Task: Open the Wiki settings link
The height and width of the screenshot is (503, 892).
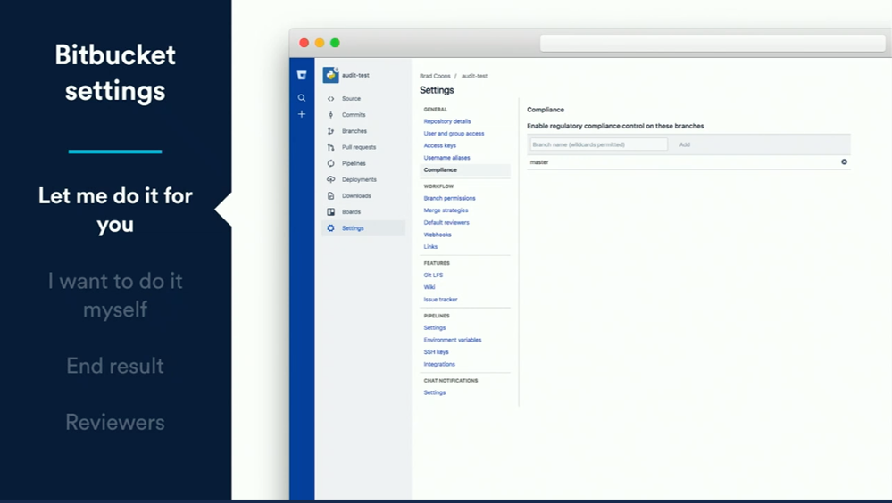Action: tap(429, 287)
